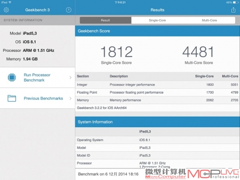Run Processor Benchmark
The image size is (240, 180).
coord(37,77)
